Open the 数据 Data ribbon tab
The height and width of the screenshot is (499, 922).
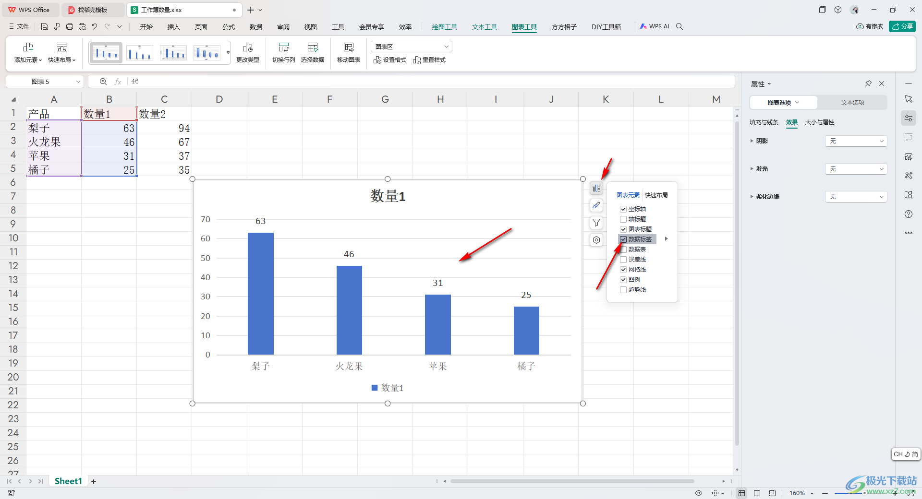[256, 27]
